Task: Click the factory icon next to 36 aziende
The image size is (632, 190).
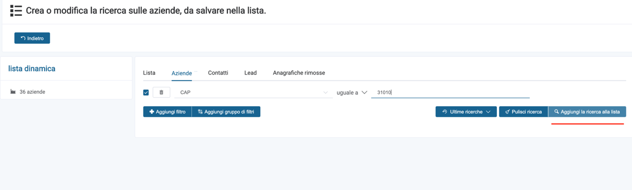Action: [13, 91]
